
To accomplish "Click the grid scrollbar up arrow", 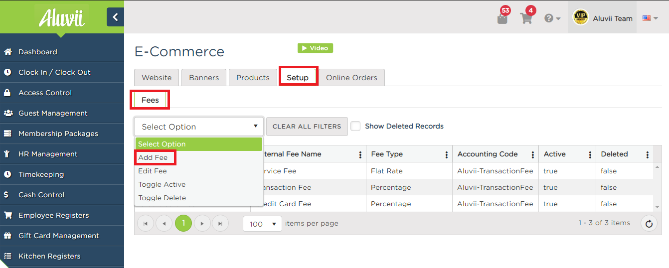I will click(x=658, y=167).
